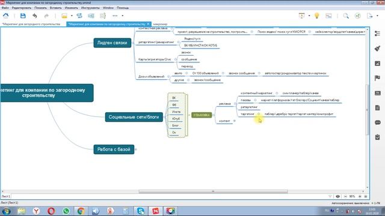
Task: Open Skype from the Windows taskbar
Action: (141, 211)
